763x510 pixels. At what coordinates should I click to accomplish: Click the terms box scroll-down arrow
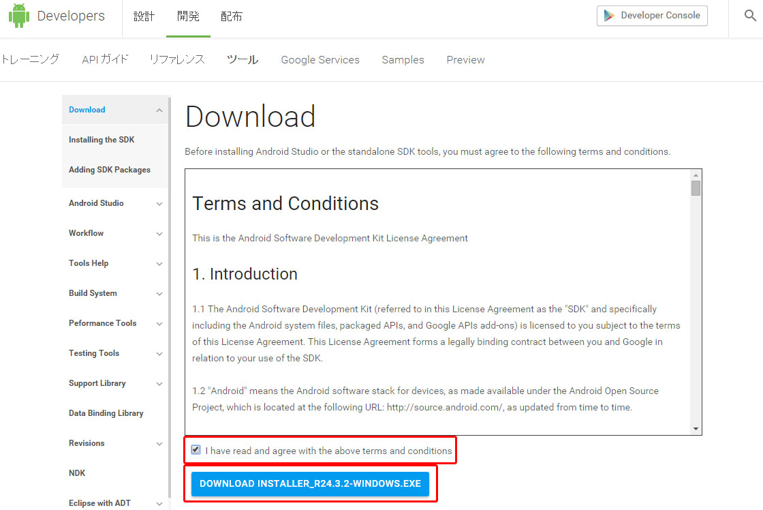696,429
